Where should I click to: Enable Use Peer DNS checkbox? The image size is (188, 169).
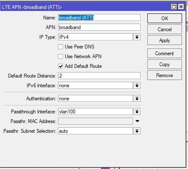[x=61, y=47]
